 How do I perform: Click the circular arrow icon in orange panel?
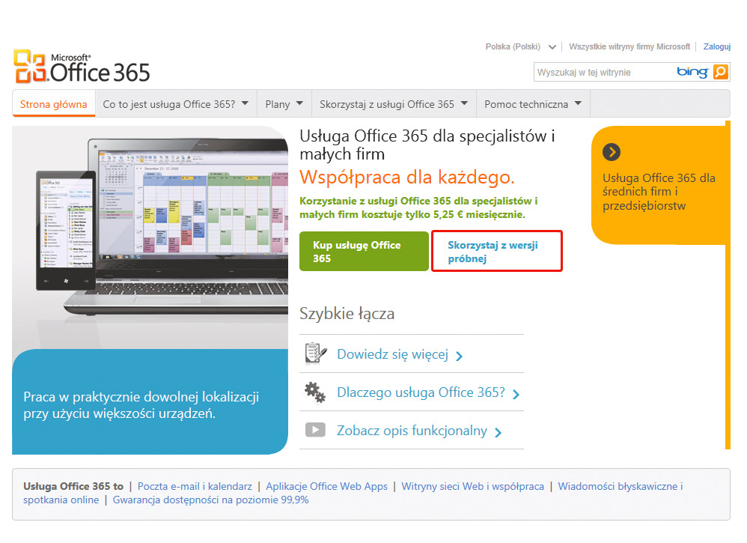click(612, 152)
